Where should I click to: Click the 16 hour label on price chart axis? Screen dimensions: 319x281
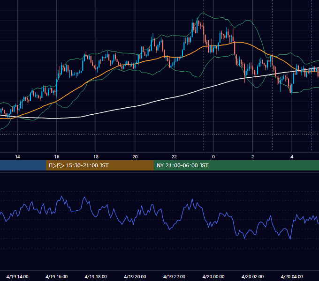(x=57, y=157)
